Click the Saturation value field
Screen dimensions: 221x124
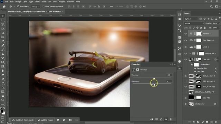click(x=169, y=81)
